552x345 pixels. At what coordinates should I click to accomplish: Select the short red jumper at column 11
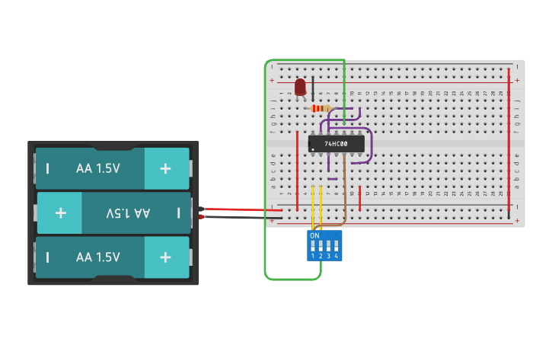(360, 199)
